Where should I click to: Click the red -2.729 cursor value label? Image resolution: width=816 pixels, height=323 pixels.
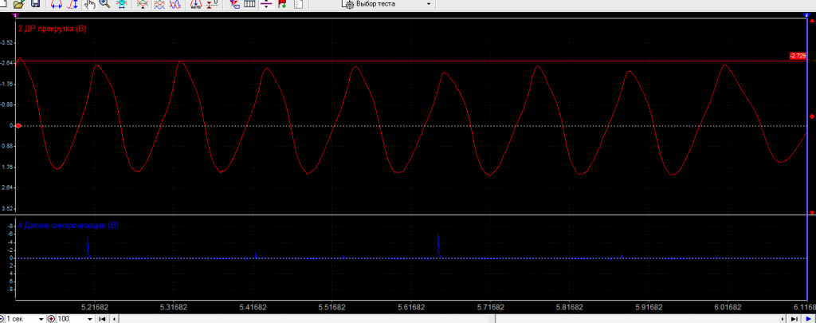click(797, 56)
